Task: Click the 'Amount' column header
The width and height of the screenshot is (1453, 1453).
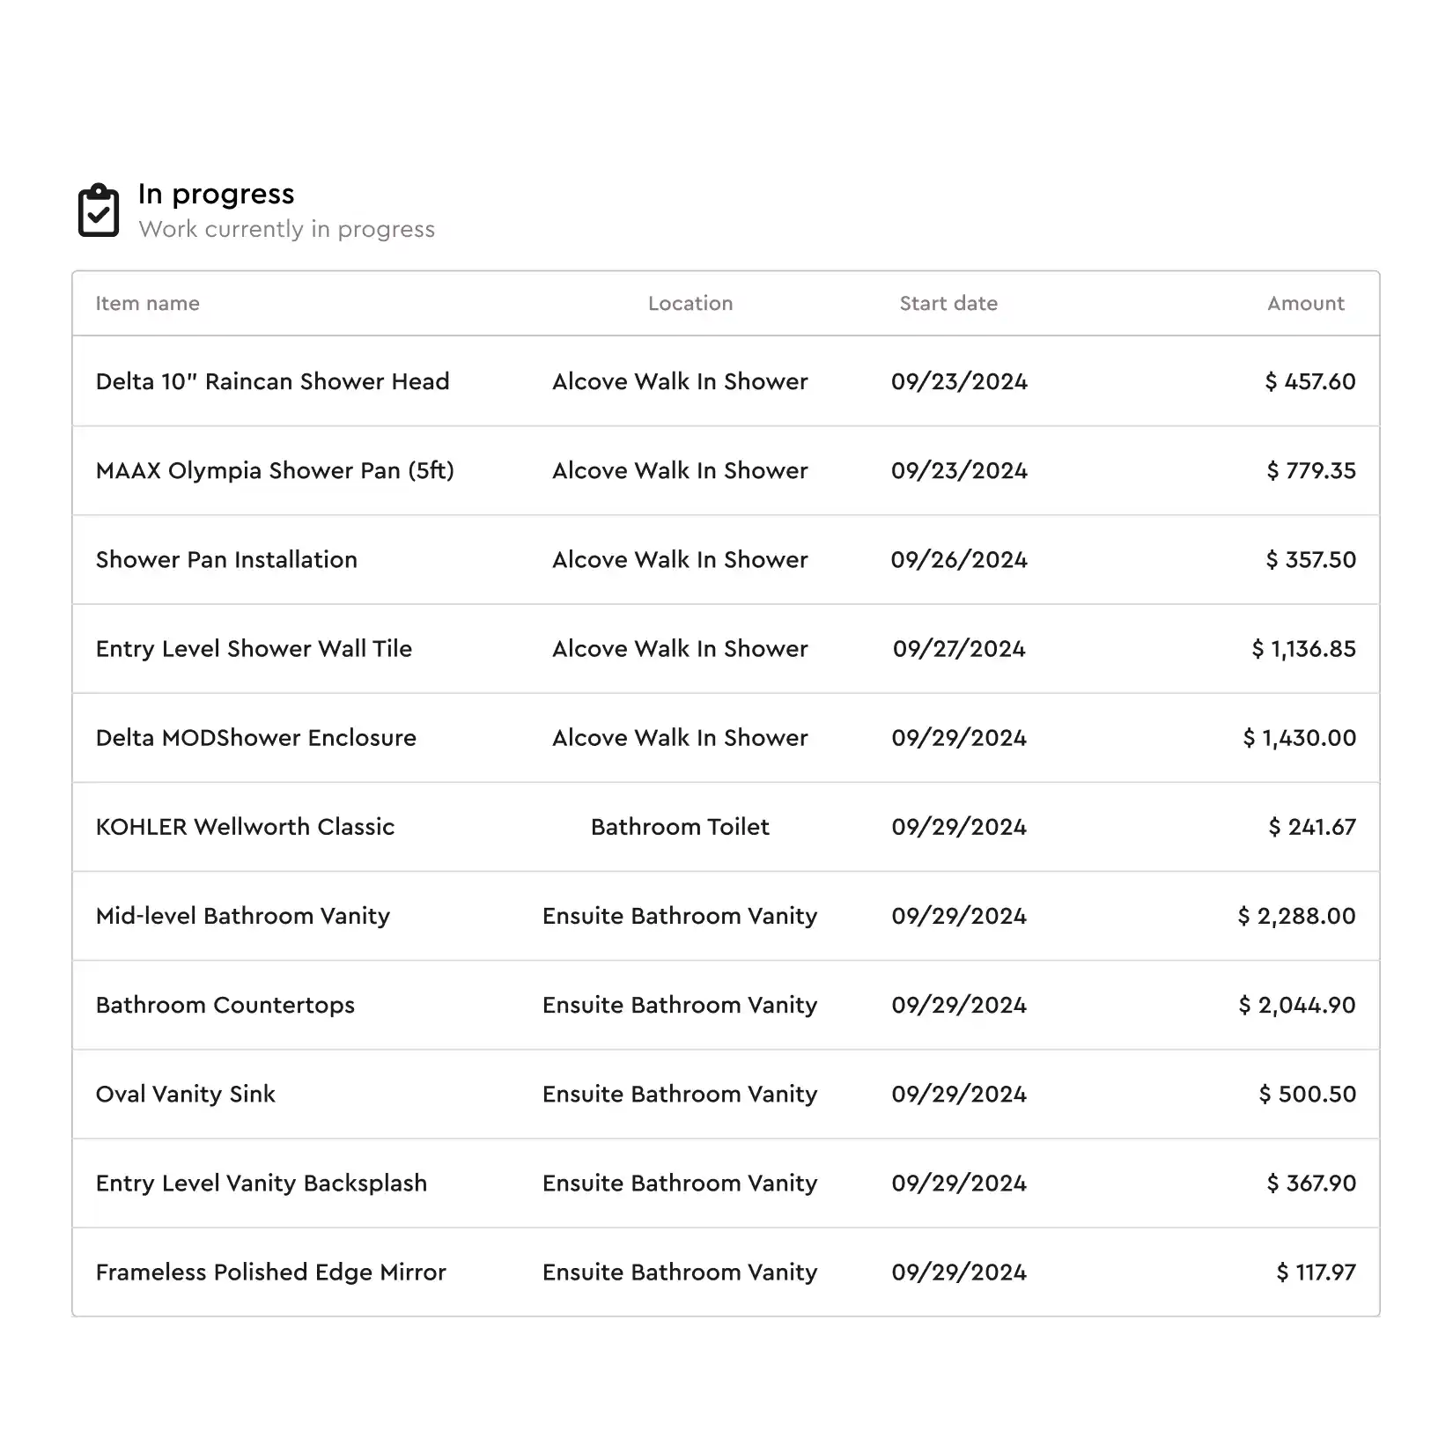Action: pyautogui.click(x=1306, y=303)
